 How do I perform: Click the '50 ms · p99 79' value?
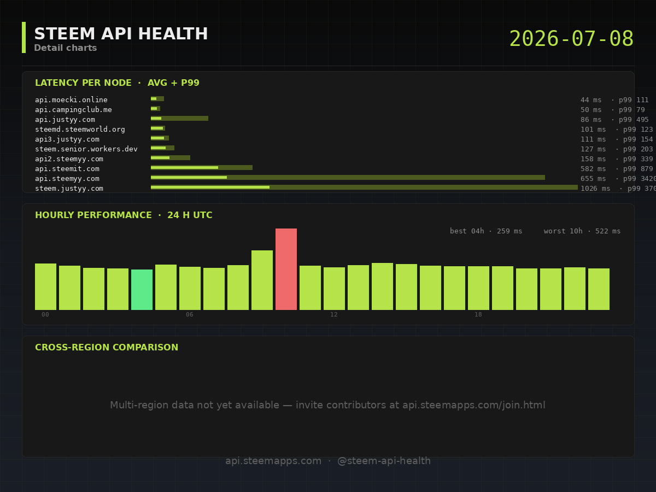(612, 110)
